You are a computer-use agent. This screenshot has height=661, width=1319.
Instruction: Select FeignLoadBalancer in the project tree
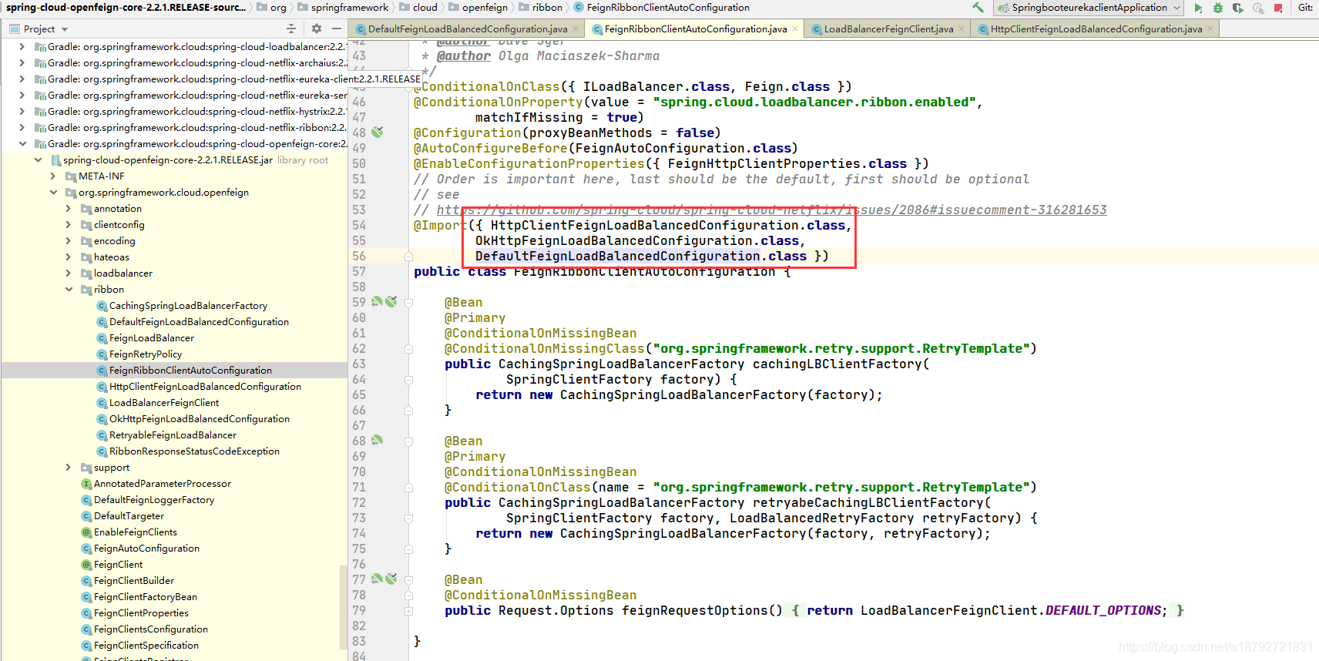pyautogui.click(x=151, y=338)
